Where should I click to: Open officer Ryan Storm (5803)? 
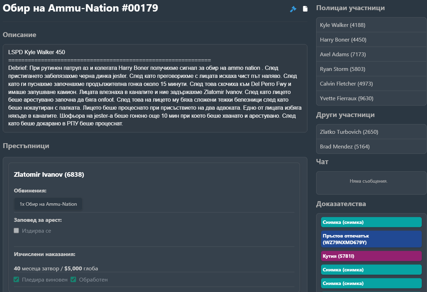click(371, 69)
